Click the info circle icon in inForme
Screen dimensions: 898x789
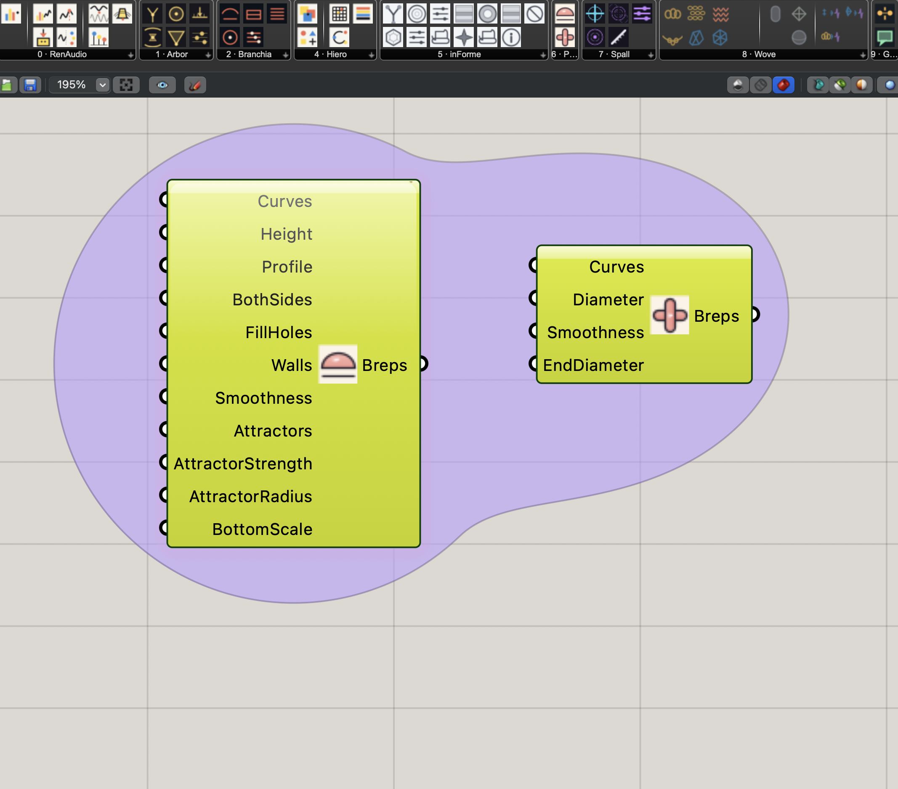coord(511,37)
